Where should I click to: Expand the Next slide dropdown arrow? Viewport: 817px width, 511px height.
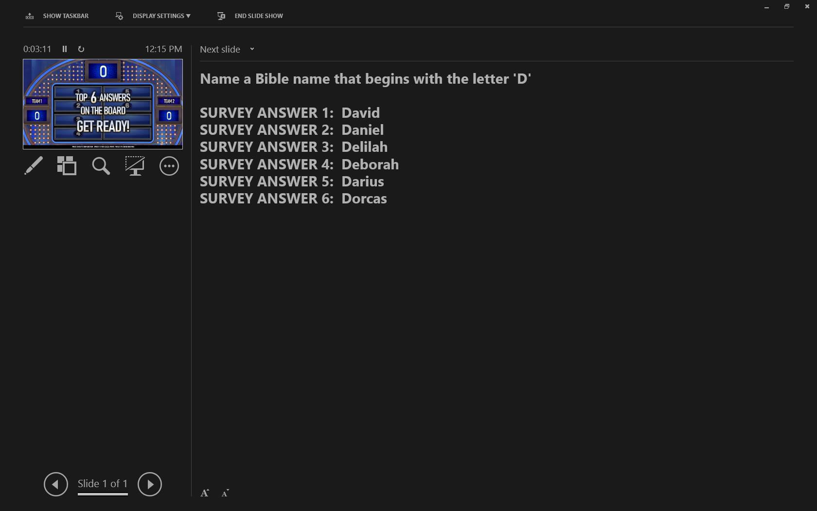click(x=252, y=49)
